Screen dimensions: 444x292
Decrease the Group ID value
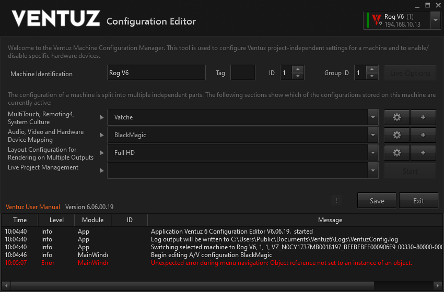coord(372,77)
